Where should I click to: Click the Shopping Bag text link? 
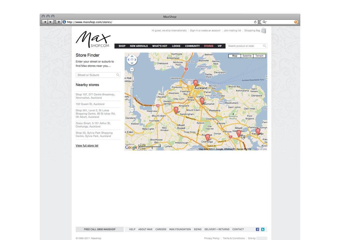tap(252, 31)
